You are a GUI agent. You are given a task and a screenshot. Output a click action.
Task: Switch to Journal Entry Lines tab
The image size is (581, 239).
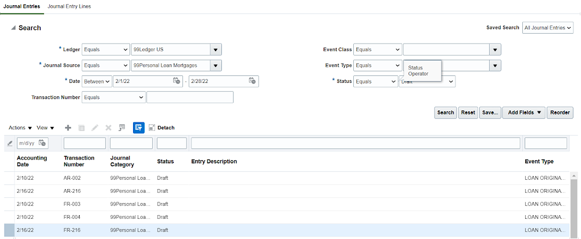(x=69, y=6)
